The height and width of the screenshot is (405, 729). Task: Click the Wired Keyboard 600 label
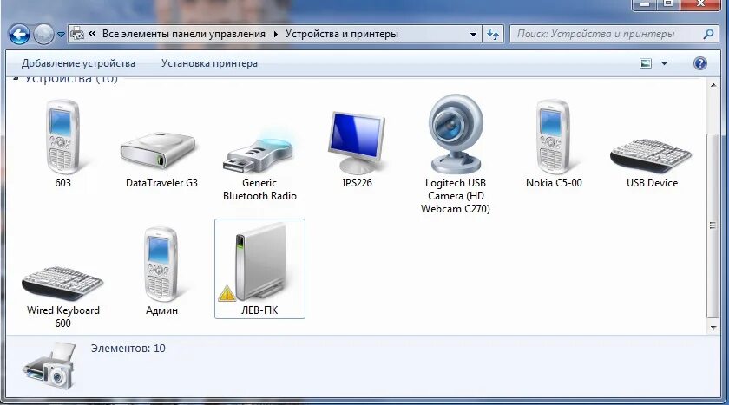click(62, 317)
